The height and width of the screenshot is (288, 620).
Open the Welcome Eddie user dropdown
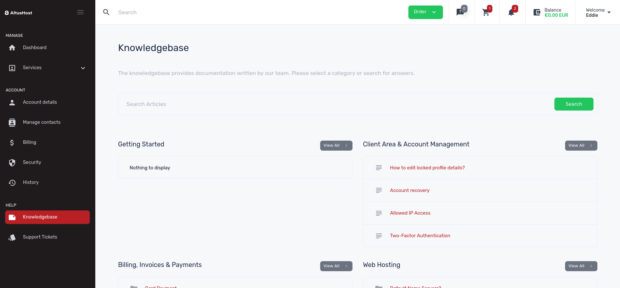(598, 12)
